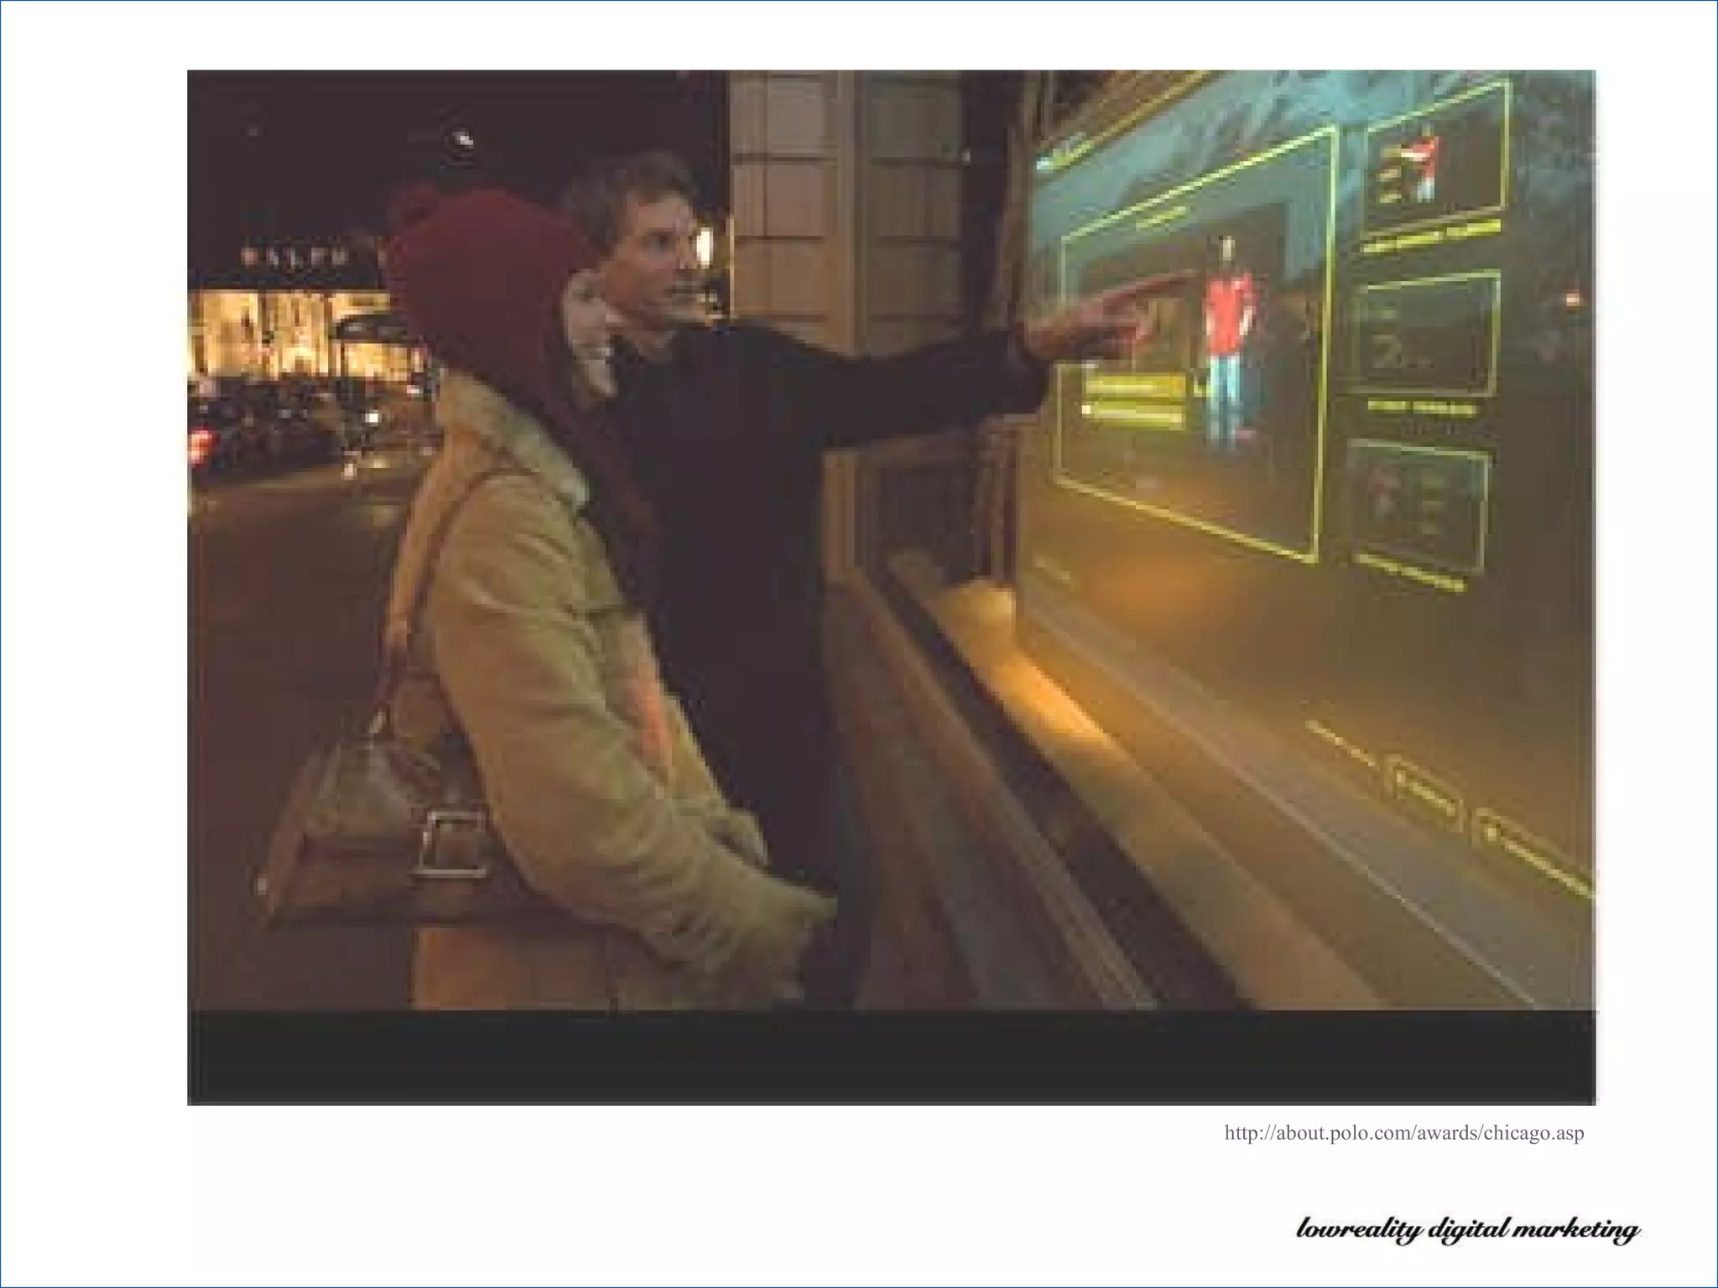This screenshot has height=1288, width=1718.
Task: Toggle the small white checkbox on lower yellow bar
Action: point(1088,410)
